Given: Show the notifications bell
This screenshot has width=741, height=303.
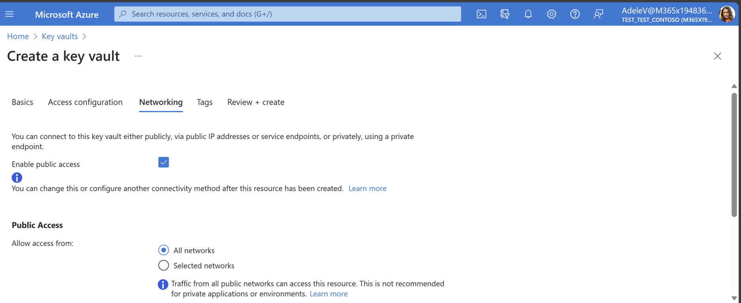Looking at the screenshot, I should point(528,14).
